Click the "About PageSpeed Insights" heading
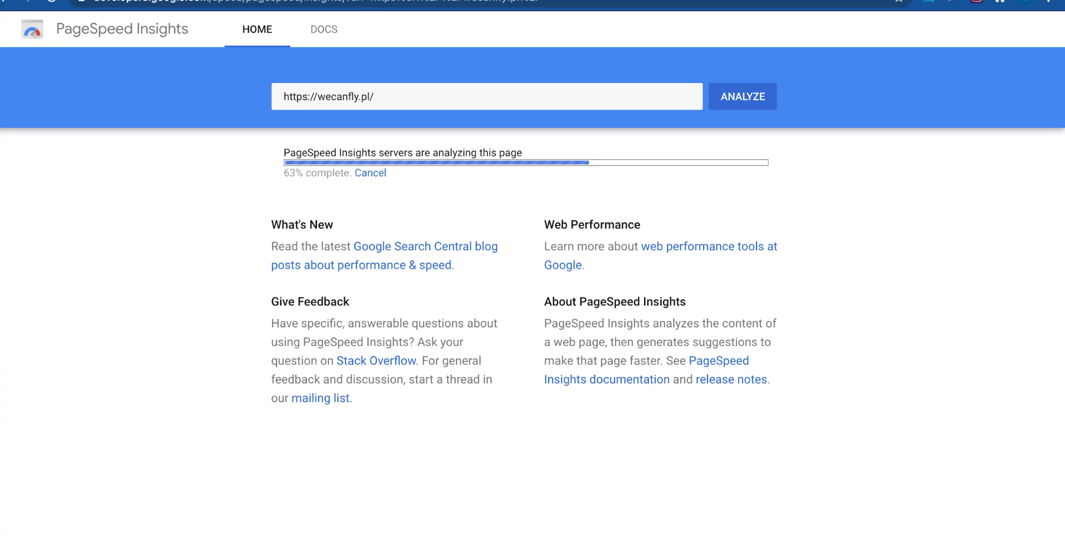This screenshot has height=537, width=1065. tap(615, 302)
